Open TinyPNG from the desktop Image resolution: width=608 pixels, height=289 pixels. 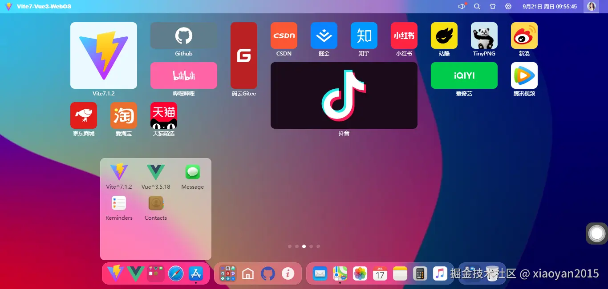484,36
